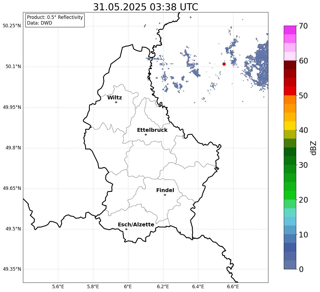Select the Wiltz label
Screen dimensions: 320x292
tap(115, 98)
